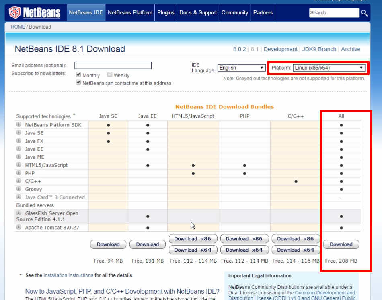
Task: Toggle NetBeans can contact me checkbox
Action: point(78,82)
